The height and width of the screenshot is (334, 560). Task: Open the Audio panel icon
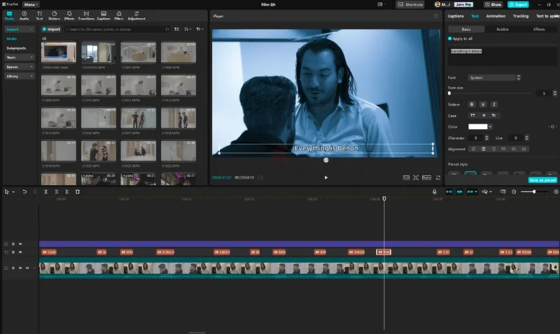pyautogui.click(x=24, y=15)
